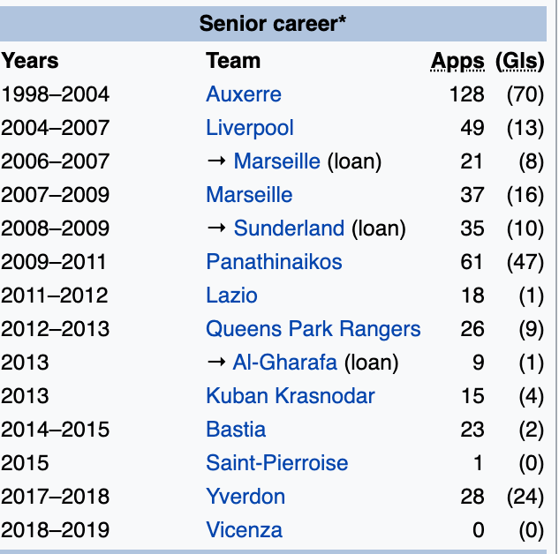Click the Senior career section header

tap(273, 23)
